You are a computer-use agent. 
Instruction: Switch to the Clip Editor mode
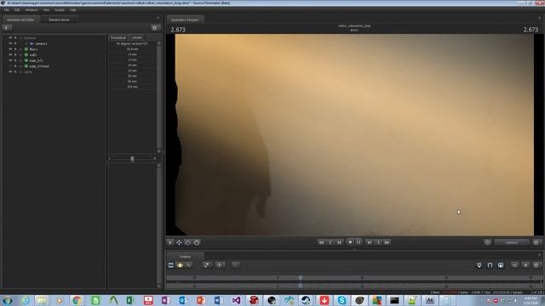click(171, 265)
